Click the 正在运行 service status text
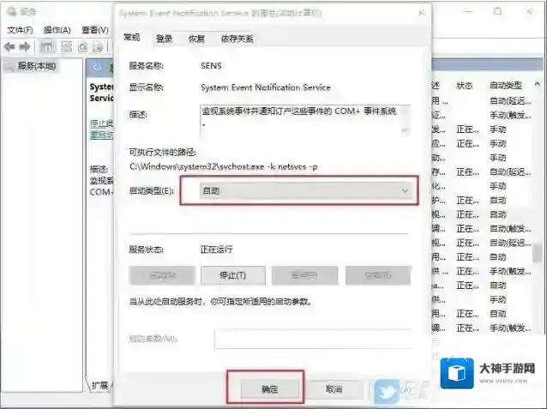547x409 pixels. (x=216, y=250)
